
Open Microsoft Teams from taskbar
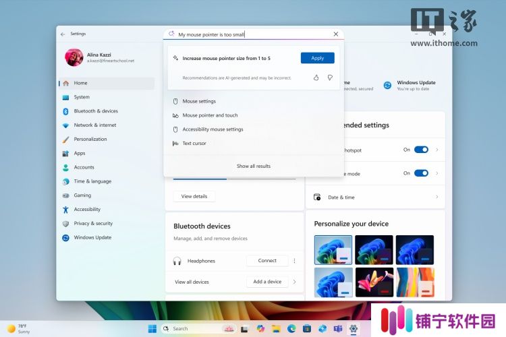[x=338, y=329]
